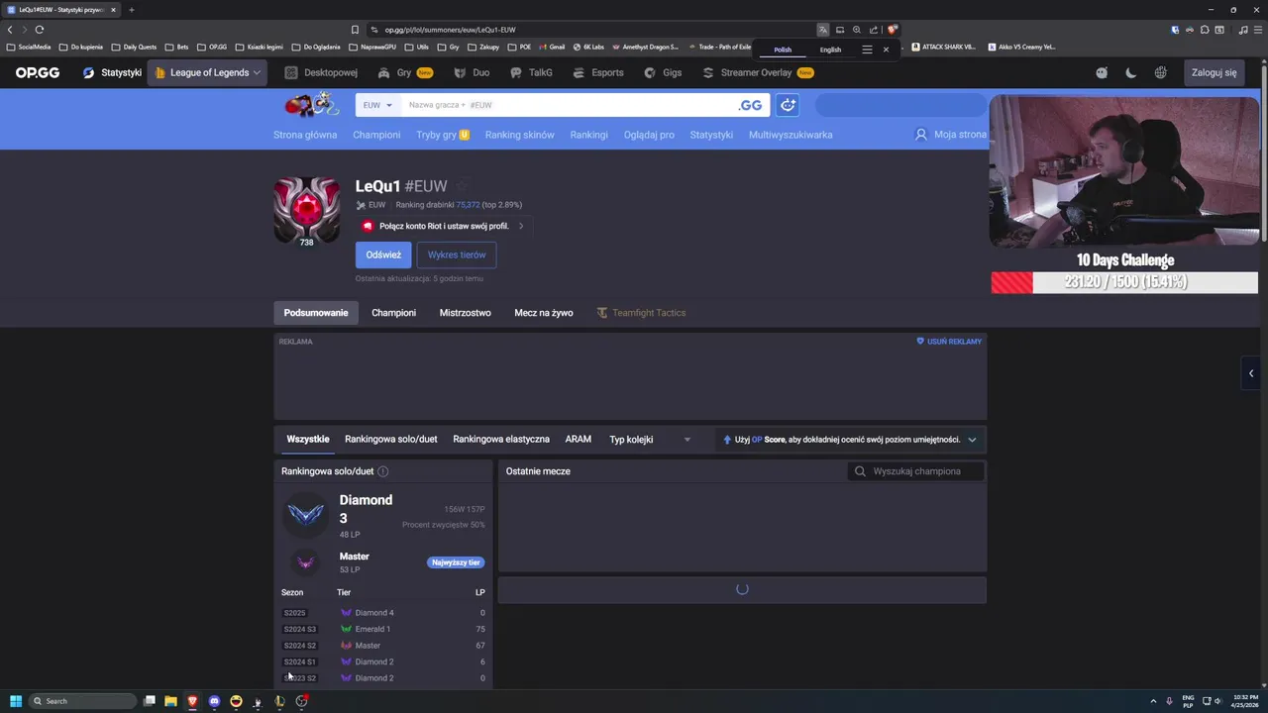Open TalkG in the top bar
The height and width of the screenshot is (713, 1268).
531,72
